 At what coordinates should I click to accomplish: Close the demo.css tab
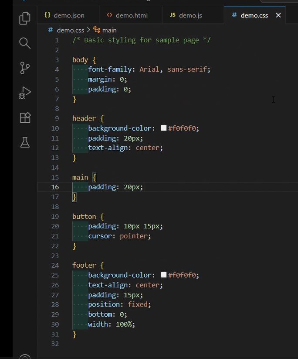(278, 15)
